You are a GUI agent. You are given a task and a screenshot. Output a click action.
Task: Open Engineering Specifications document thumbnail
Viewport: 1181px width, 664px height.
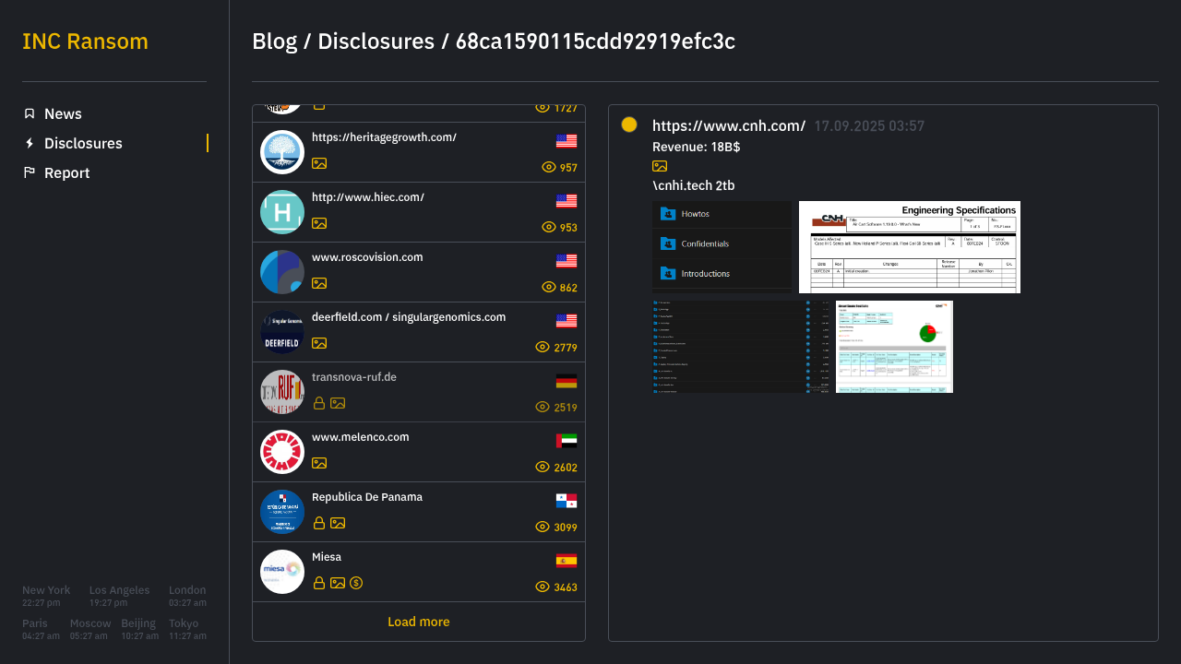pyautogui.click(x=910, y=247)
